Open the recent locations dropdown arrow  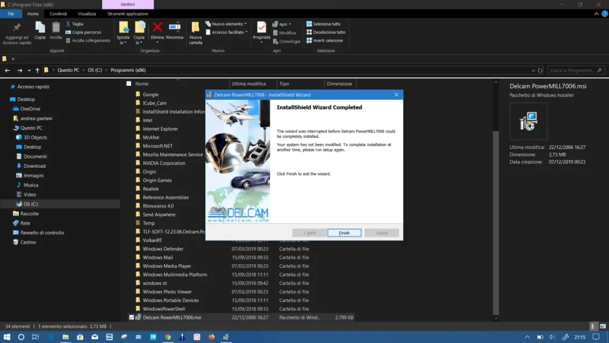point(29,70)
